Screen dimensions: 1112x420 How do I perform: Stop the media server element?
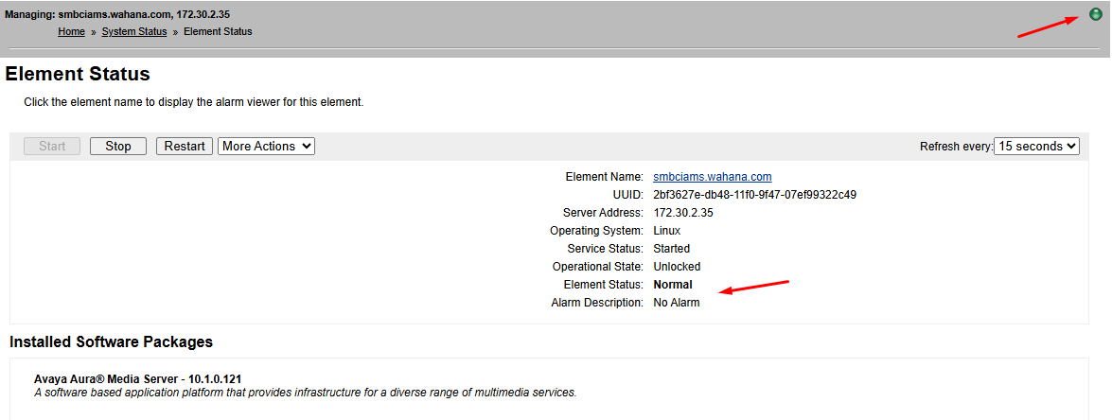(x=118, y=146)
